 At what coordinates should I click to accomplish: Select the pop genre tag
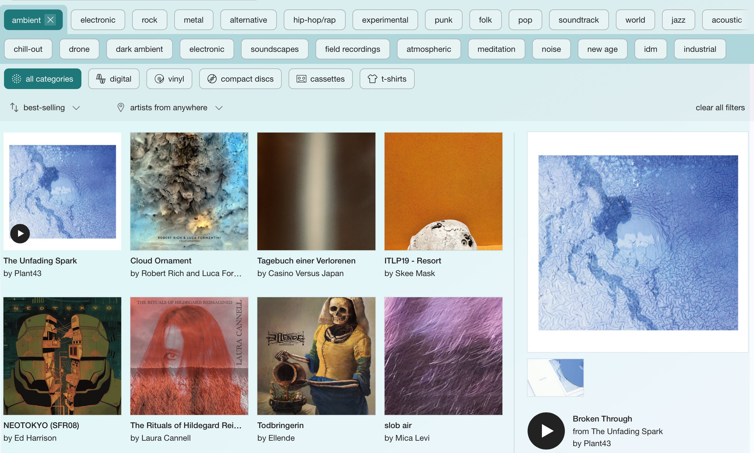pyautogui.click(x=525, y=20)
